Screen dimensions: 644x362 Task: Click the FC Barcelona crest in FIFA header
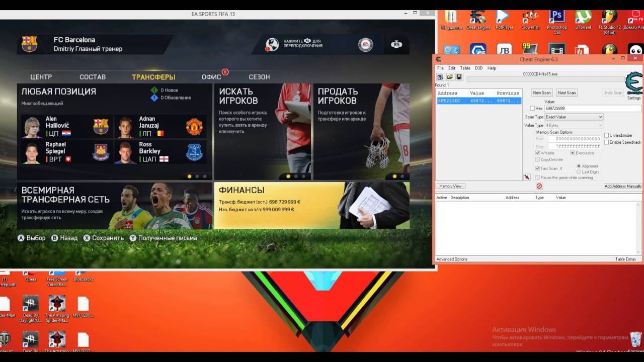pyautogui.click(x=29, y=44)
